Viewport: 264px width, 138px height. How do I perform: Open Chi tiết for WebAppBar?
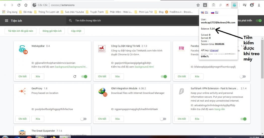[x=23, y=76]
